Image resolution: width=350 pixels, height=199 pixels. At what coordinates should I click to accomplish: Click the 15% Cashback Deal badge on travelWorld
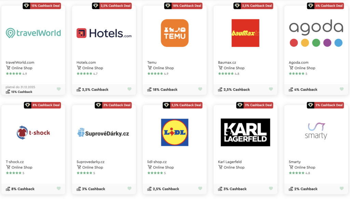click(42, 6)
